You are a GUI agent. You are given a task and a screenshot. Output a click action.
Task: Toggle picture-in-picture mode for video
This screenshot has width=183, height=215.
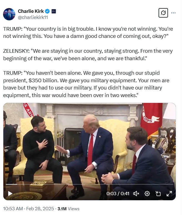[158, 194]
